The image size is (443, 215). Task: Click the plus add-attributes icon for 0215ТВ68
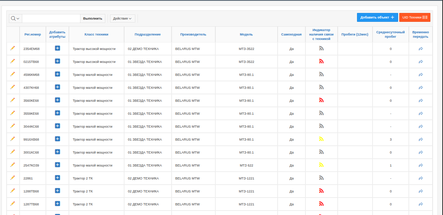(57, 61)
